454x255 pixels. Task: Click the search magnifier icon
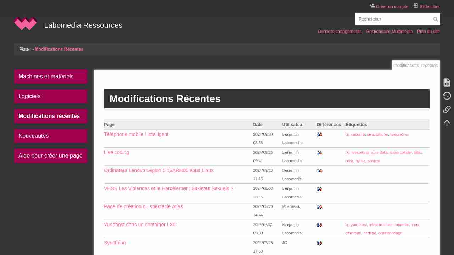pos(435,19)
